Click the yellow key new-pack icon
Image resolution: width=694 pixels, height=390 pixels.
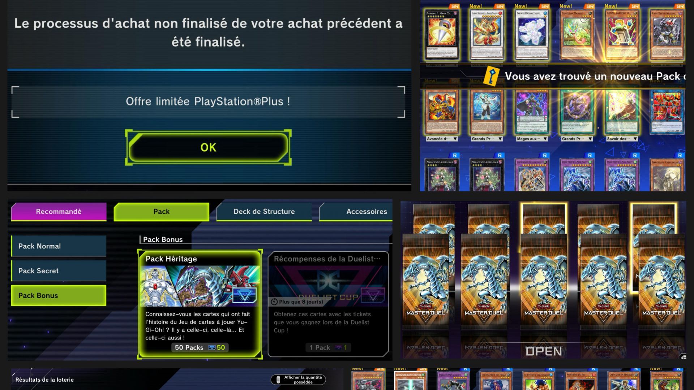[x=492, y=76]
